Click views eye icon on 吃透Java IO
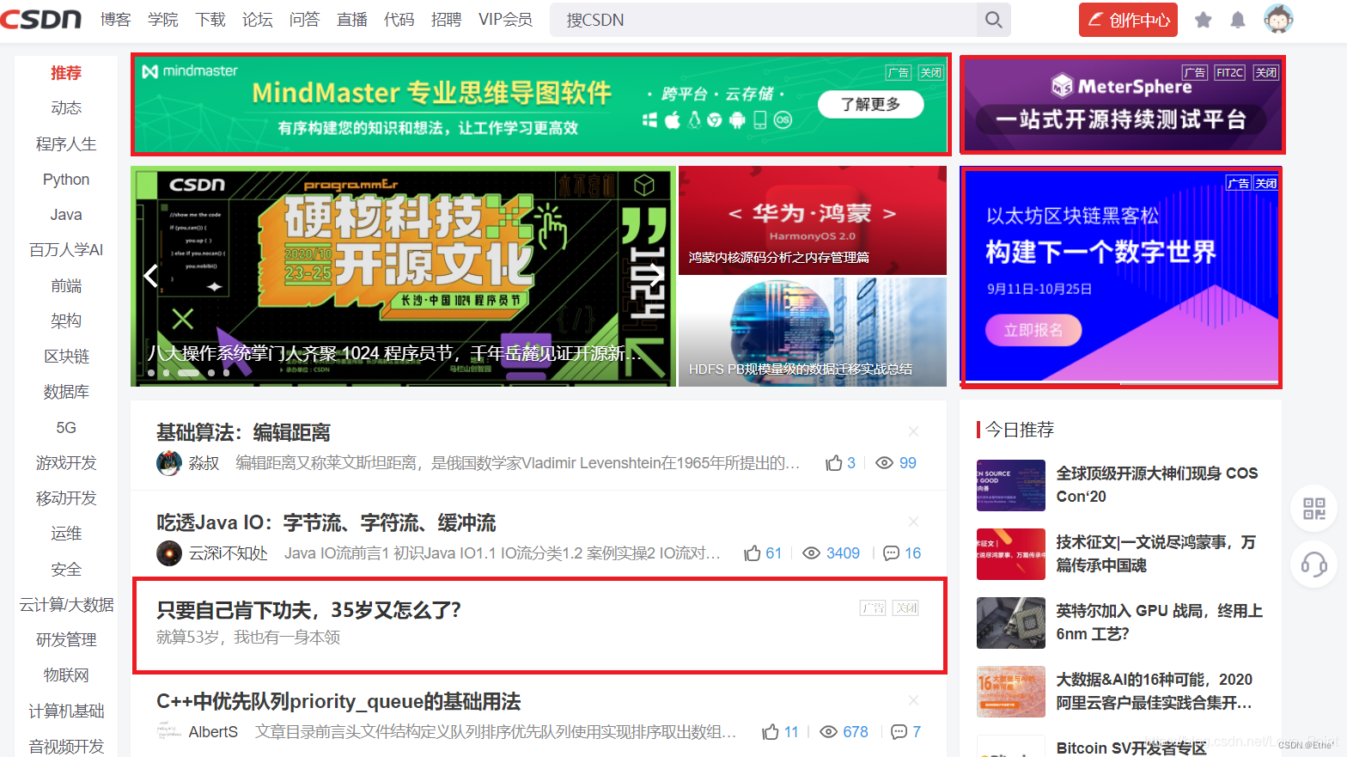Screen dimensions: 1347x757 [x=811, y=553]
